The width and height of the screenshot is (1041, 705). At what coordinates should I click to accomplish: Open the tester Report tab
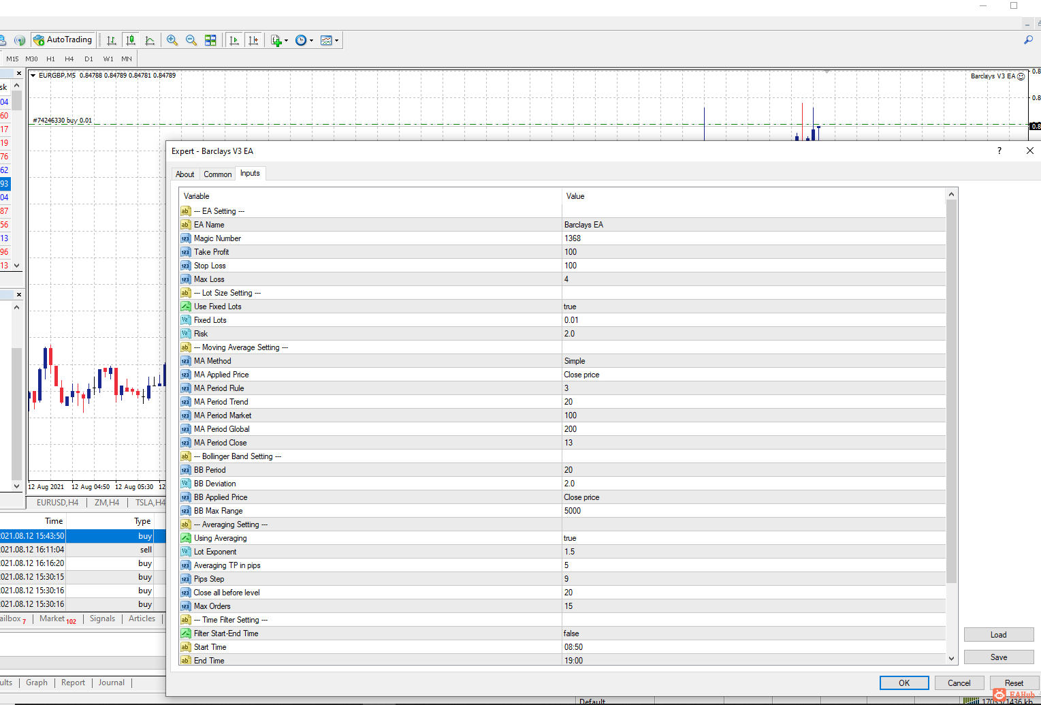[74, 683]
